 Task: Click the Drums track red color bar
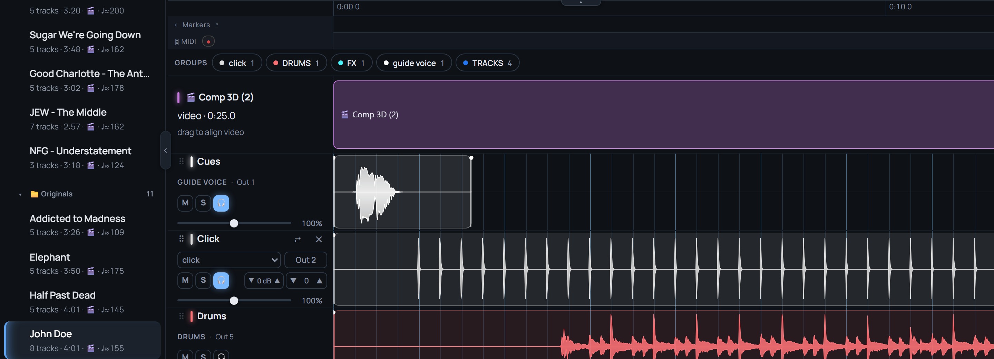[192, 316]
